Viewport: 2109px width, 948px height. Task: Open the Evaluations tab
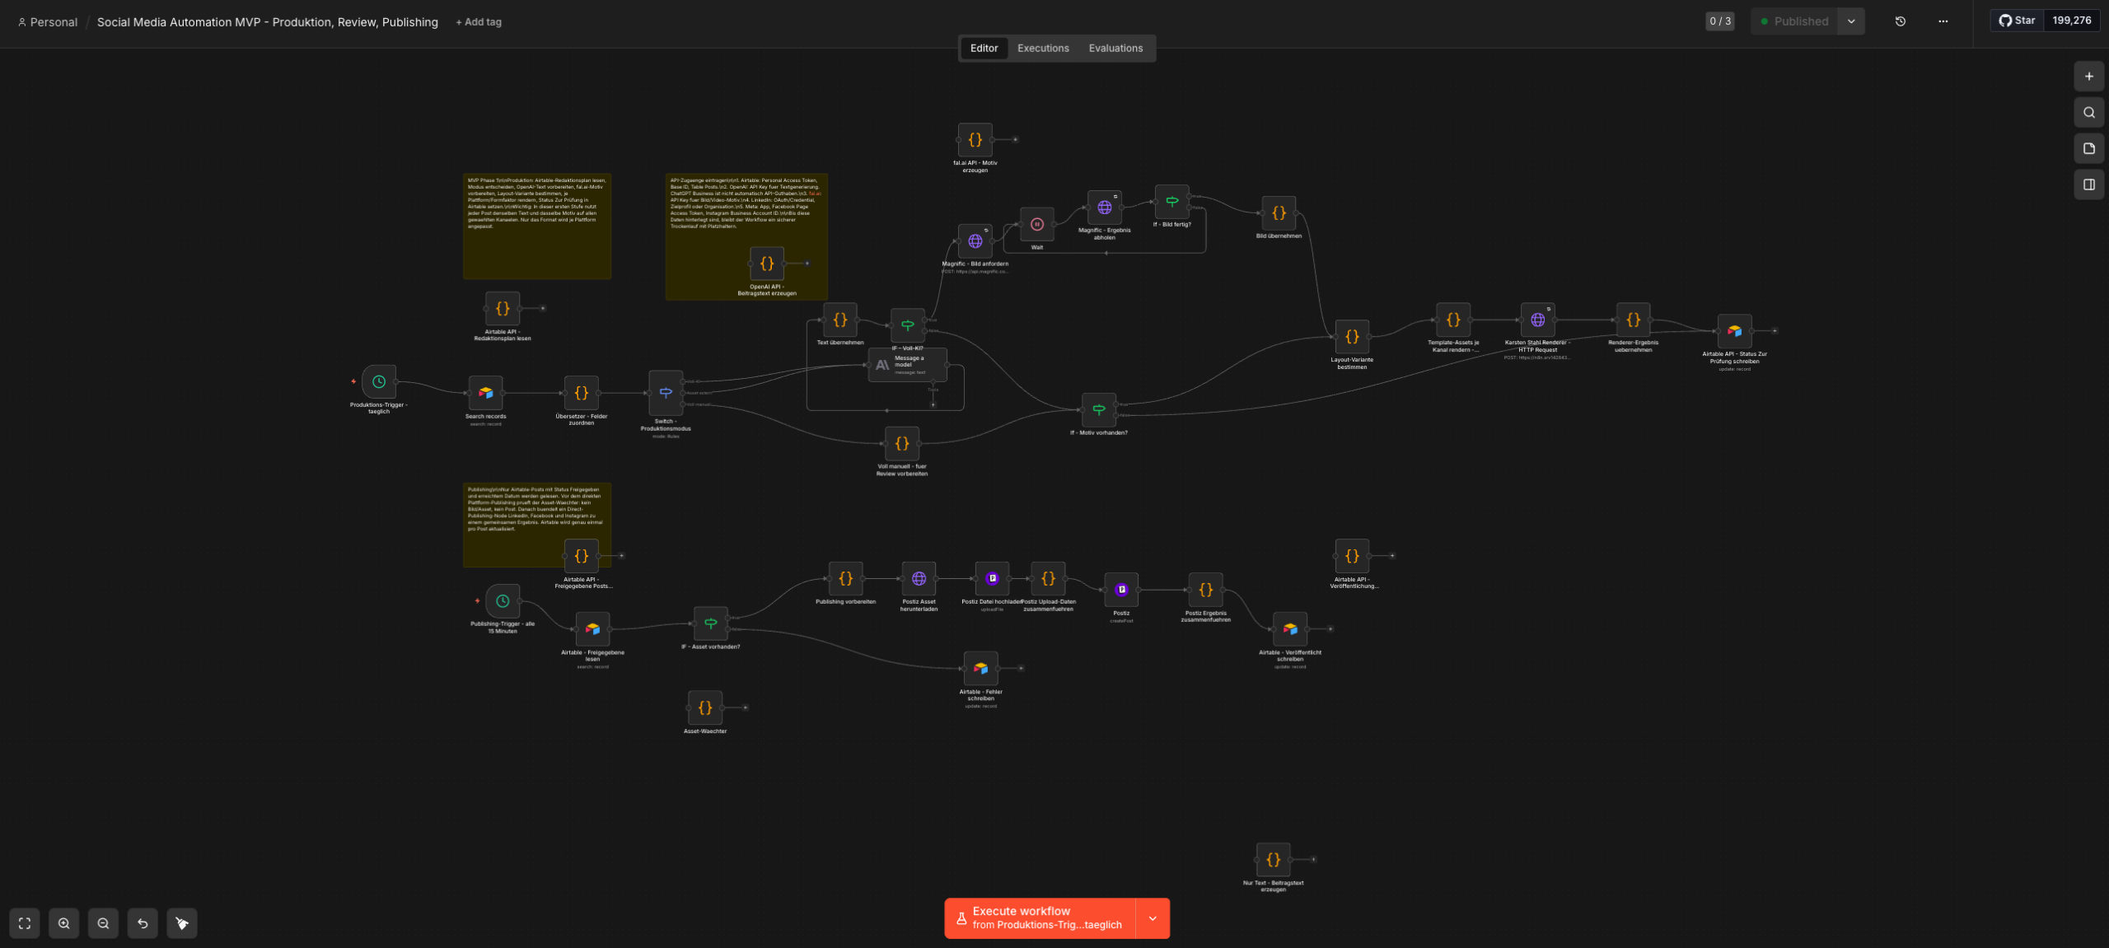point(1115,49)
